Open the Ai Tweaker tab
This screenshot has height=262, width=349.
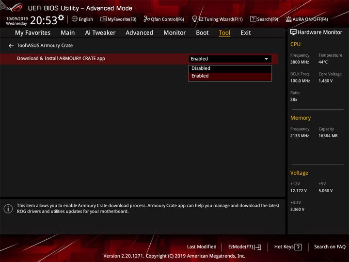[x=100, y=33]
